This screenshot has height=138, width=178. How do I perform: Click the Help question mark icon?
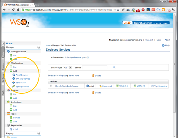[163, 45]
